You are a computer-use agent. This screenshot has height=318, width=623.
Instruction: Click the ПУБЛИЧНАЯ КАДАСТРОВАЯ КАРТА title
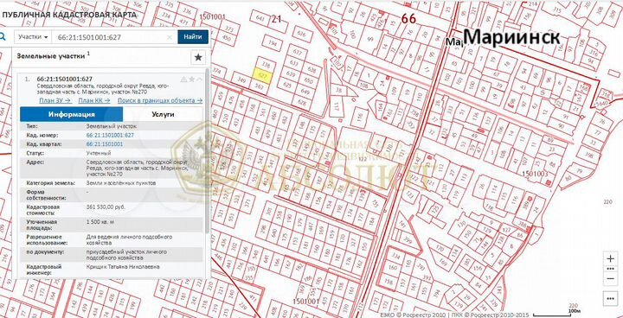point(68,15)
